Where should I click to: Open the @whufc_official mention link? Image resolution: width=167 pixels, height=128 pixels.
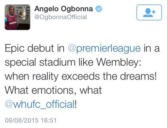[40, 104]
